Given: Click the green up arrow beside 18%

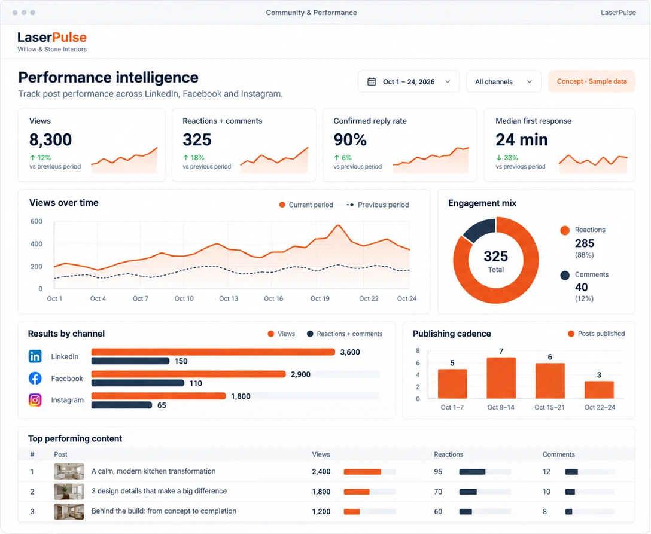Looking at the screenshot, I should point(186,158).
